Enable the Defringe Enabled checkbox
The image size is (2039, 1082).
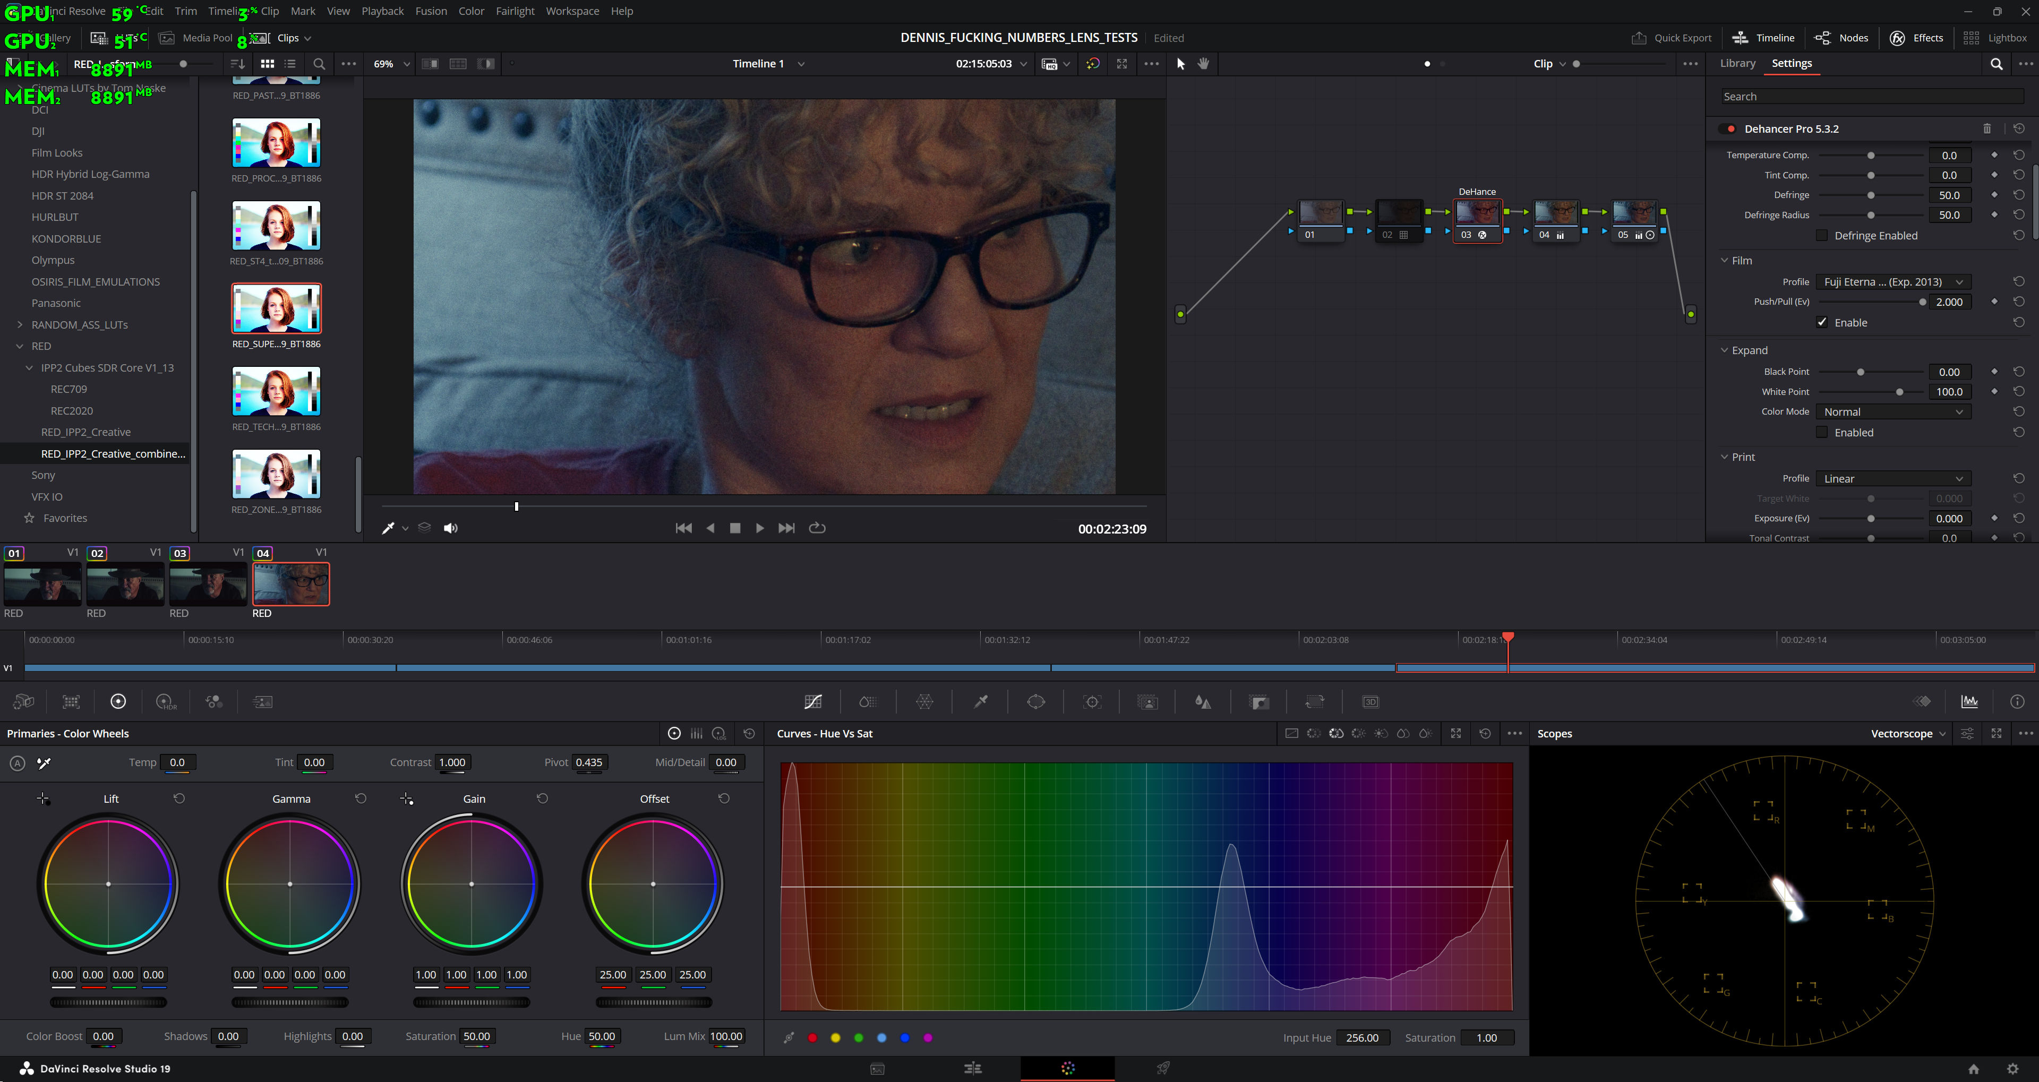pyautogui.click(x=1822, y=236)
